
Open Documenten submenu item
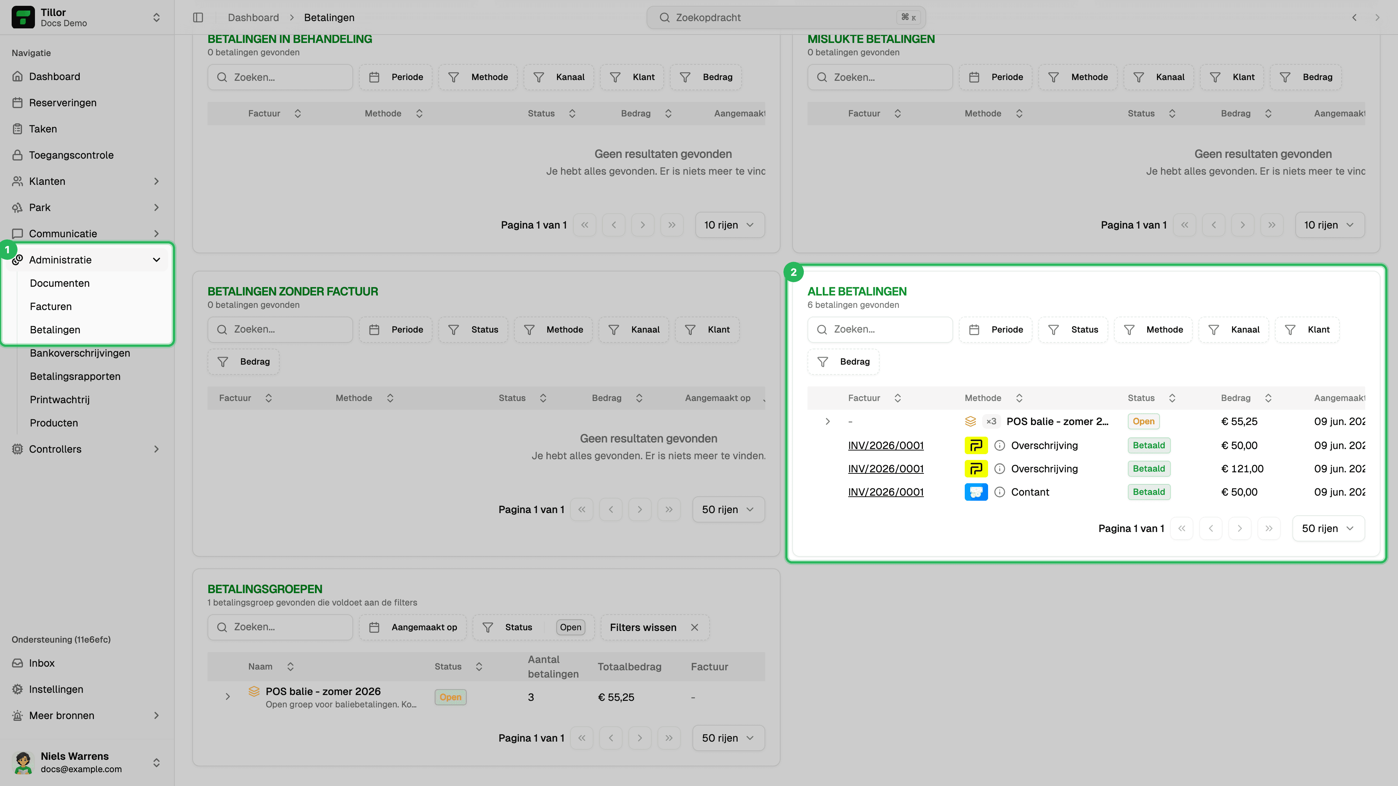[60, 283]
